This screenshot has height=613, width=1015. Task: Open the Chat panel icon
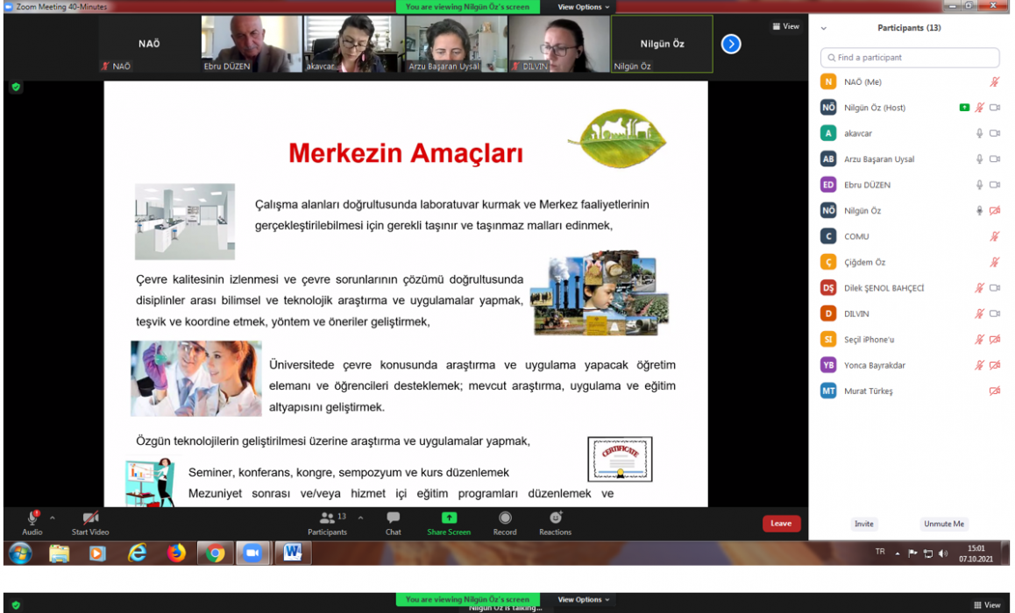[x=394, y=518]
